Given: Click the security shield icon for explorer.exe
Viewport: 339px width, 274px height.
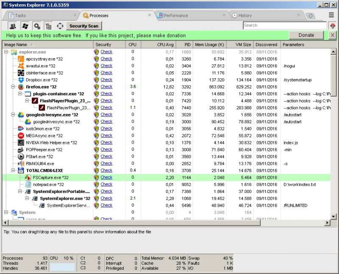Looking at the screenshot, I should tap(97, 52).
